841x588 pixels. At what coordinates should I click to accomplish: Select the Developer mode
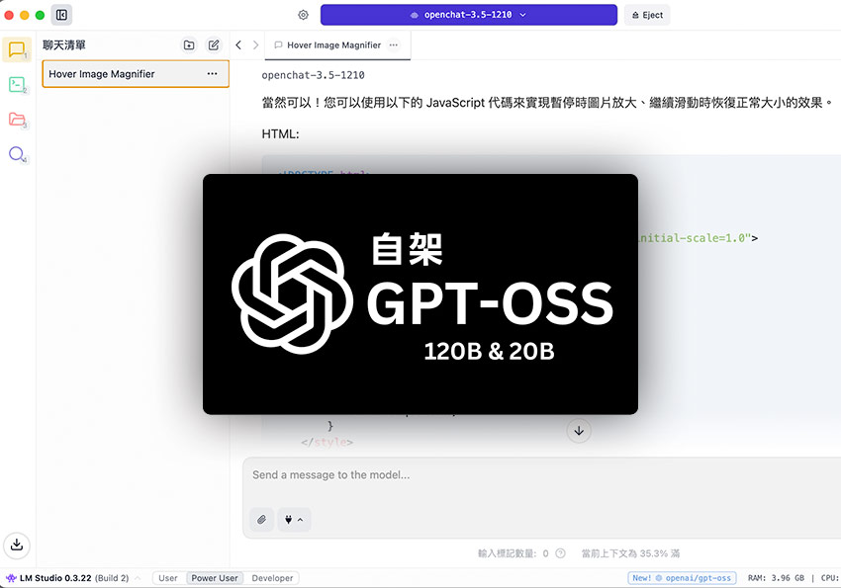tap(272, 578)
